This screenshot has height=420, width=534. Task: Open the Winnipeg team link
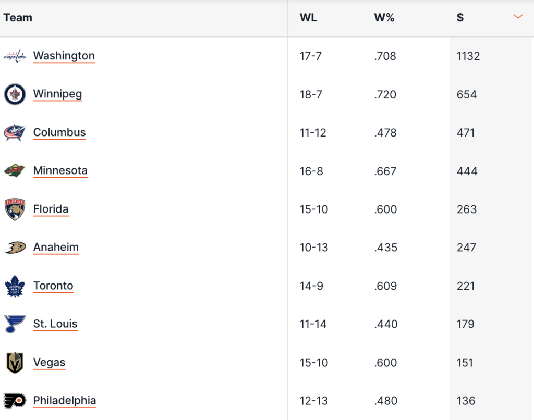[x=57, y=94]
